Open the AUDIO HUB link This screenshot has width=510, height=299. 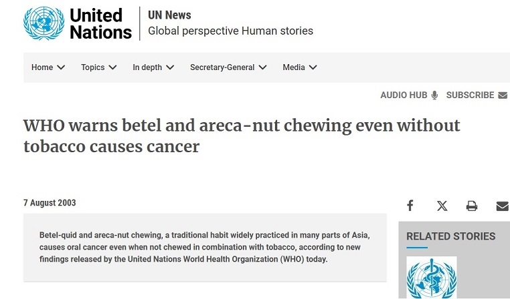click(404, 95)
